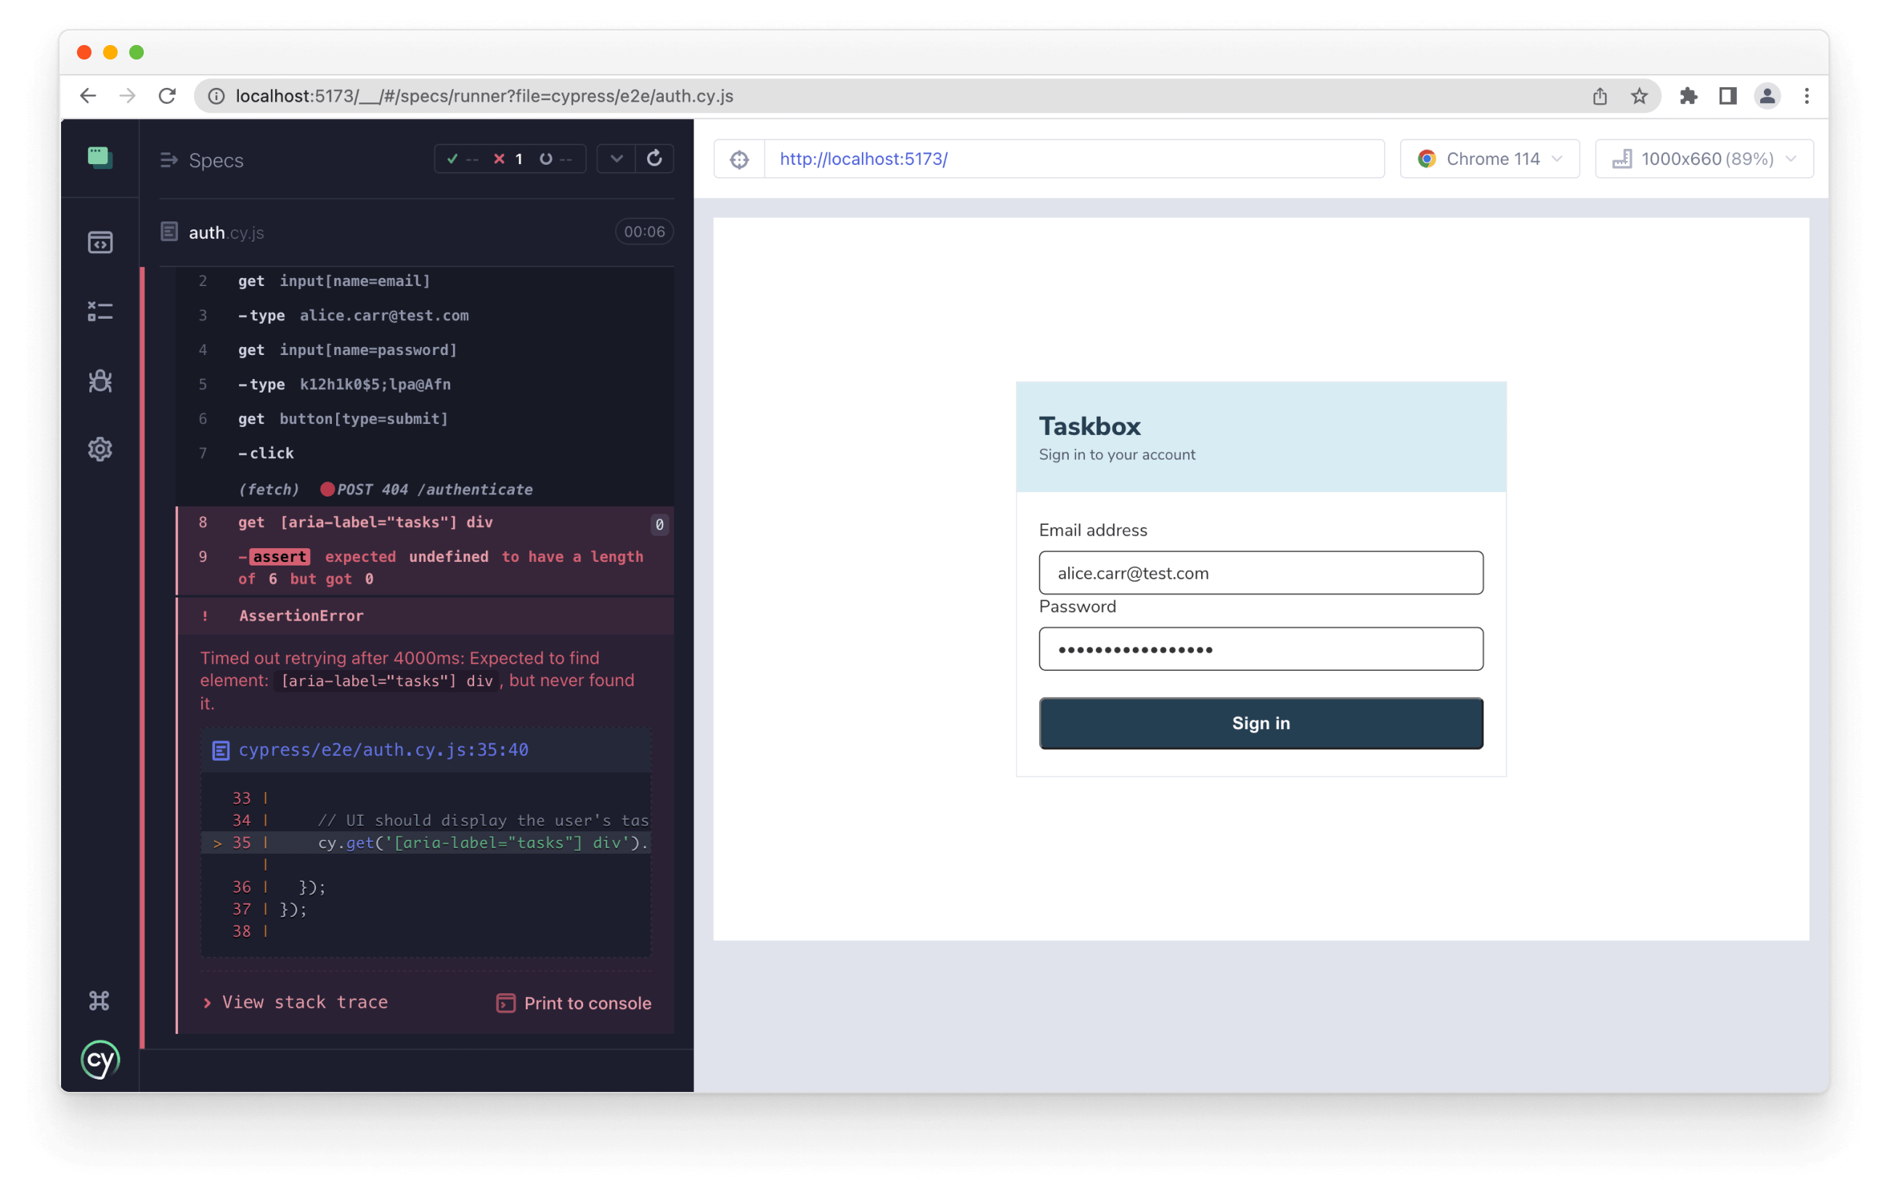Open Cypress Settings gear icon

pos(99,449)
